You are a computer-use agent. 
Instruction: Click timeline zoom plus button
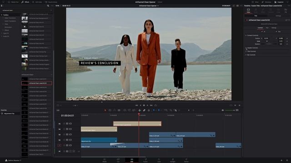193,110
